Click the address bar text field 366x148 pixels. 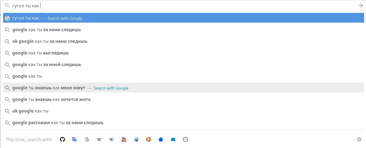click(183, 6)
